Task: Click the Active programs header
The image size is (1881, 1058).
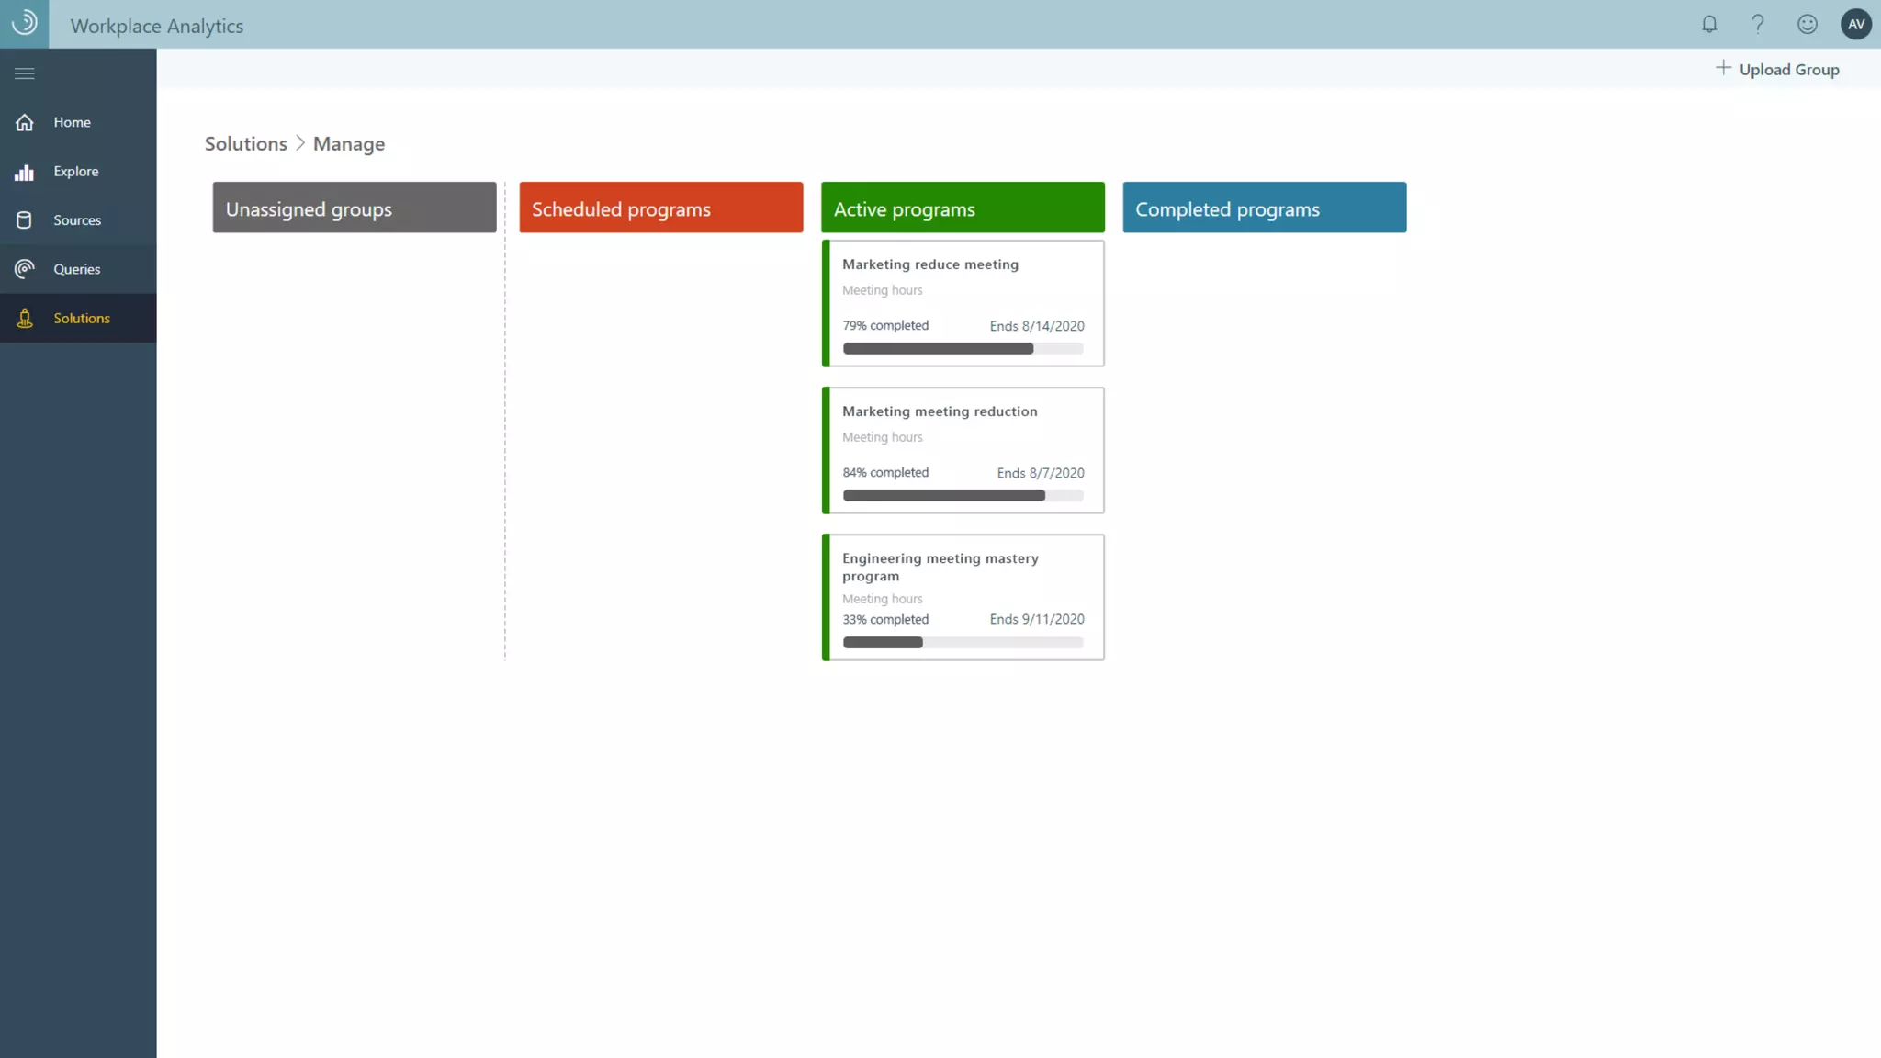Action: point(963,208)
